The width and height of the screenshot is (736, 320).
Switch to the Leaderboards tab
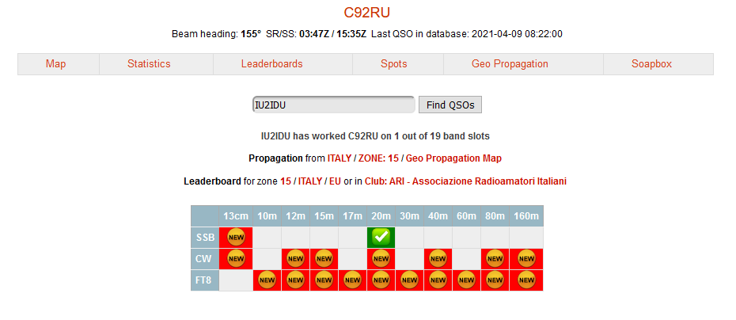coord(271,64)
